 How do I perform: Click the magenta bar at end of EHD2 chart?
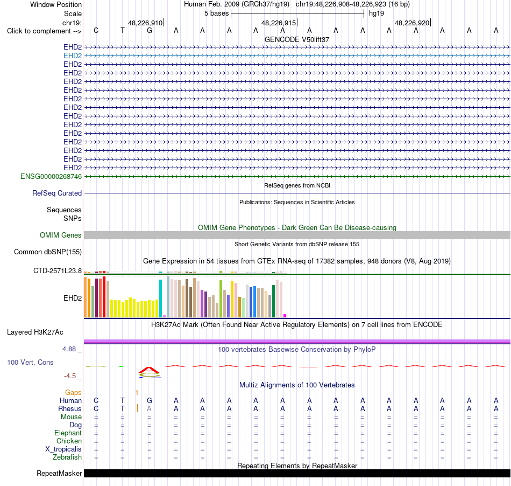point(285,316)
